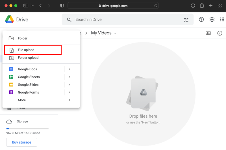Image resolution: width=226 pixels, height=150 pixels.
Task: Select Google Forms menu entry
Action: (41, 92)
